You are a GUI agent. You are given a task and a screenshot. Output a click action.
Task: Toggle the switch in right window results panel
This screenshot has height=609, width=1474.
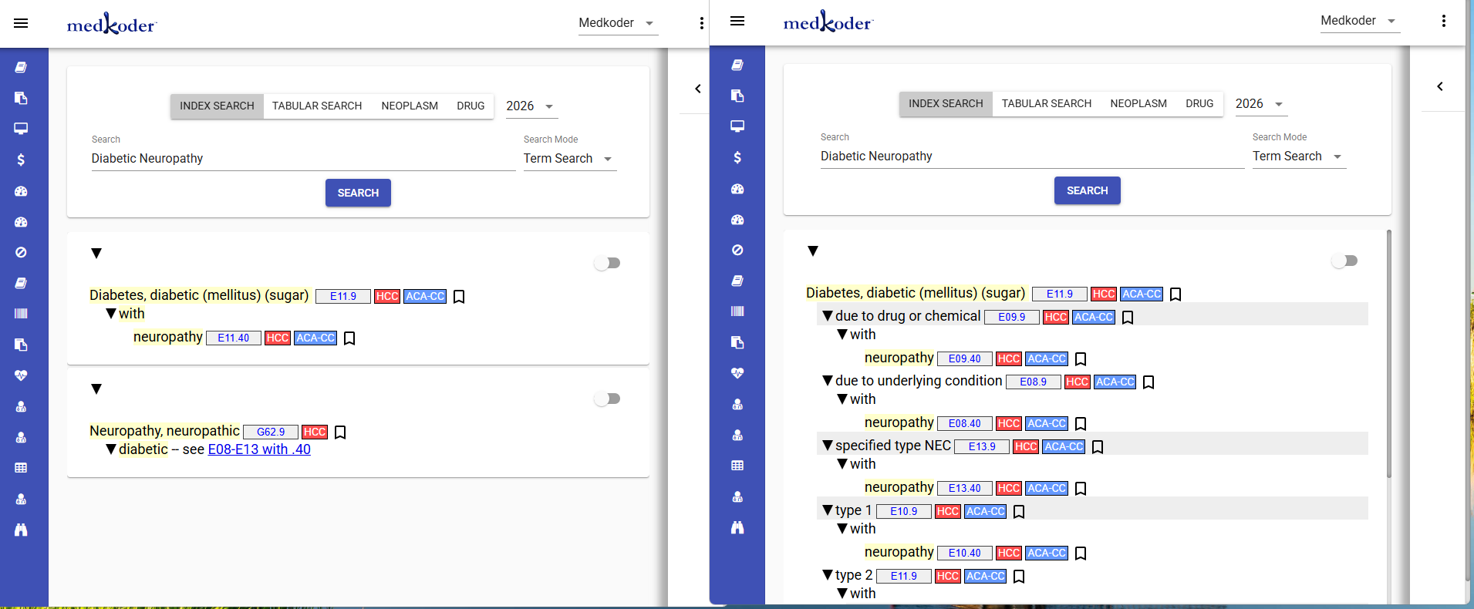[1344, 261]
